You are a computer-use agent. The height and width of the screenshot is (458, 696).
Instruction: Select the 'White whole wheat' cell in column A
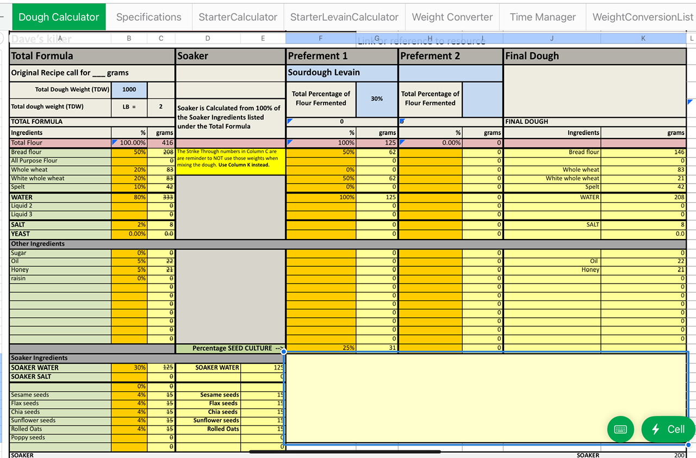(60, 178)
